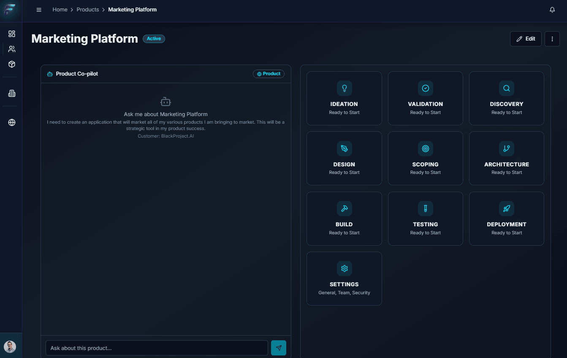Open the dashboard grid icon in sidebar
Image resolution: width=567 pixels, height=358 pixels.
[x=12, y=34]
